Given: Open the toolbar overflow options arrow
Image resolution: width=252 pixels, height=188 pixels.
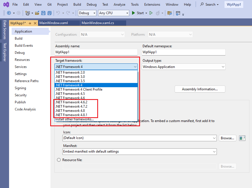Looking at the screenshot, I should click(183, 14).
